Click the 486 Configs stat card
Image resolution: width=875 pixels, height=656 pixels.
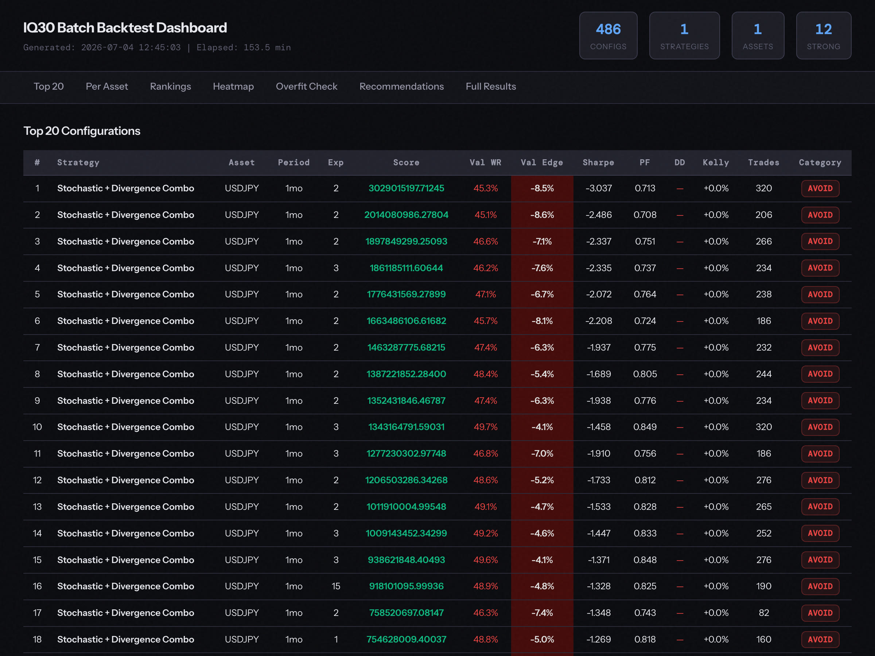(608, 36)
